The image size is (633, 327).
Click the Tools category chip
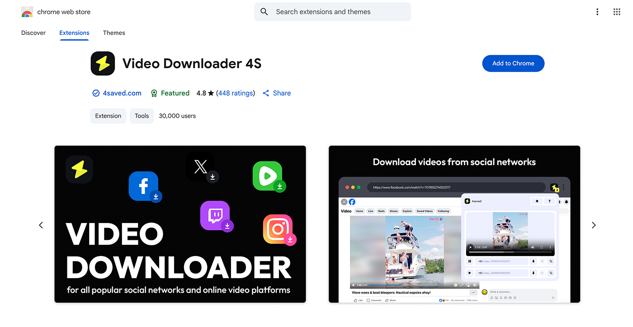142,116
